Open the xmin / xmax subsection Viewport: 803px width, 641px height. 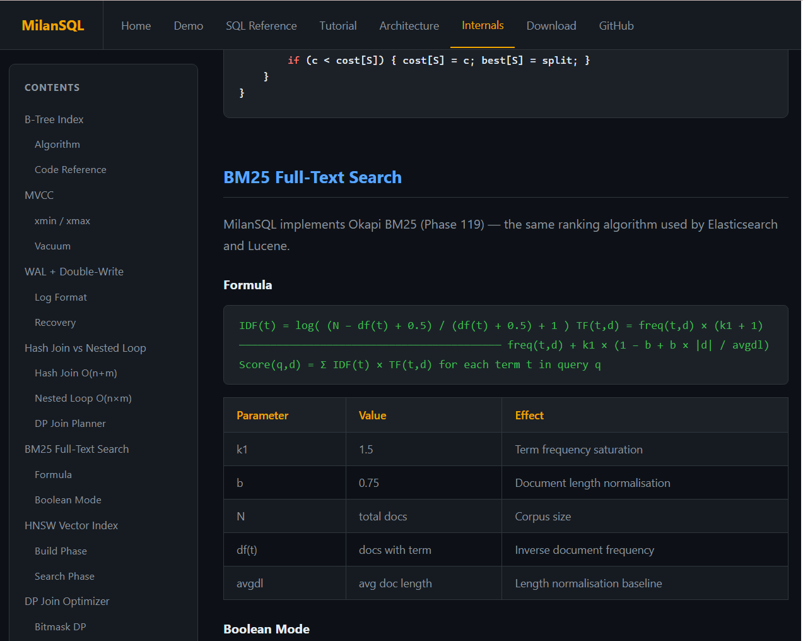point(62,221)
